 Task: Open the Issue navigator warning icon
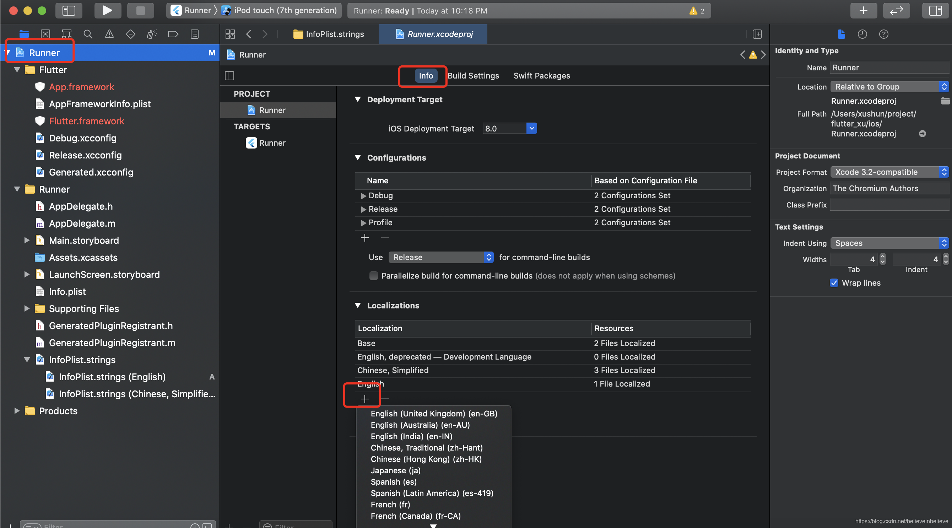pos(109,34)
